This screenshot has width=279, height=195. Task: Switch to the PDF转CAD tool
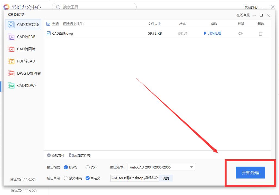(x=24, y=61)
